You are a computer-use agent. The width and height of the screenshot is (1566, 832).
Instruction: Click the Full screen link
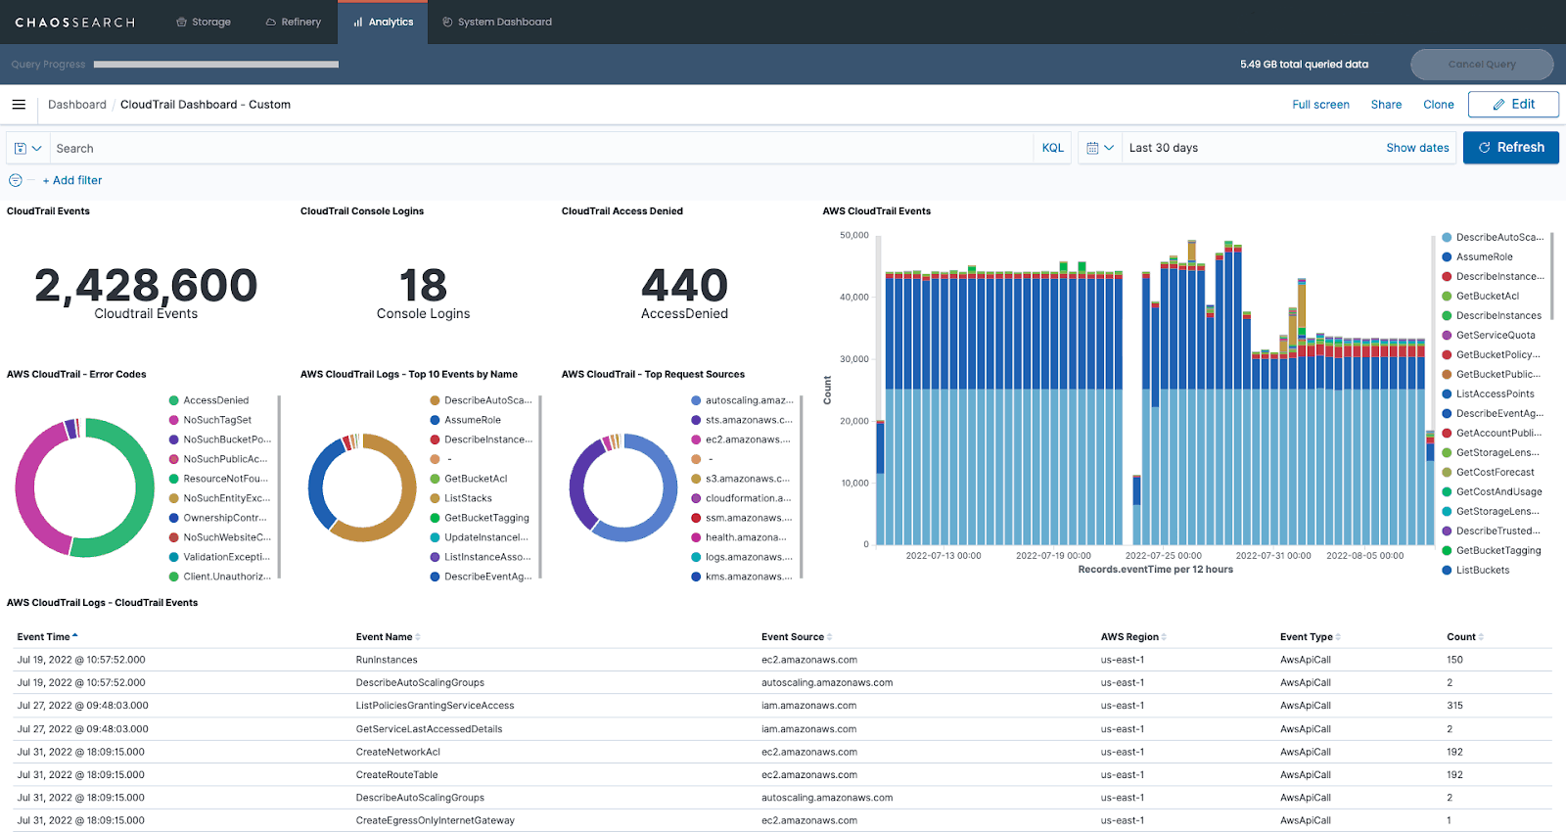tap(1320, 105)
